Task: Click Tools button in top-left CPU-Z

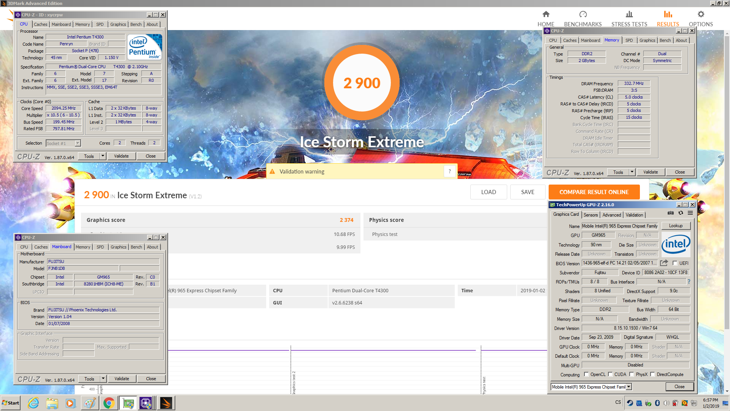Action: [89, 156]
